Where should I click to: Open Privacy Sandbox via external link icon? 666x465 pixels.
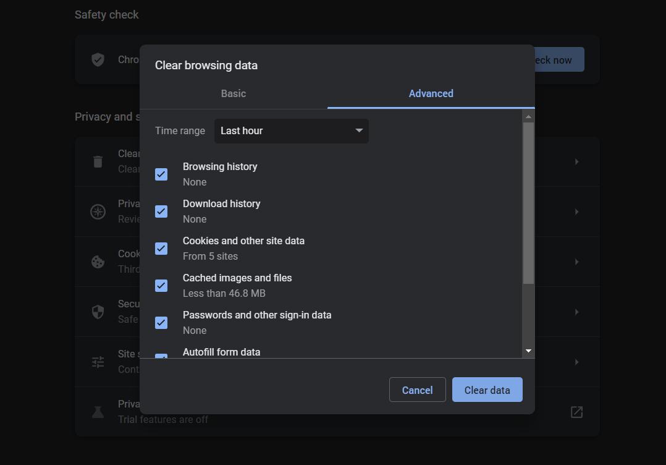click(576, 412)
